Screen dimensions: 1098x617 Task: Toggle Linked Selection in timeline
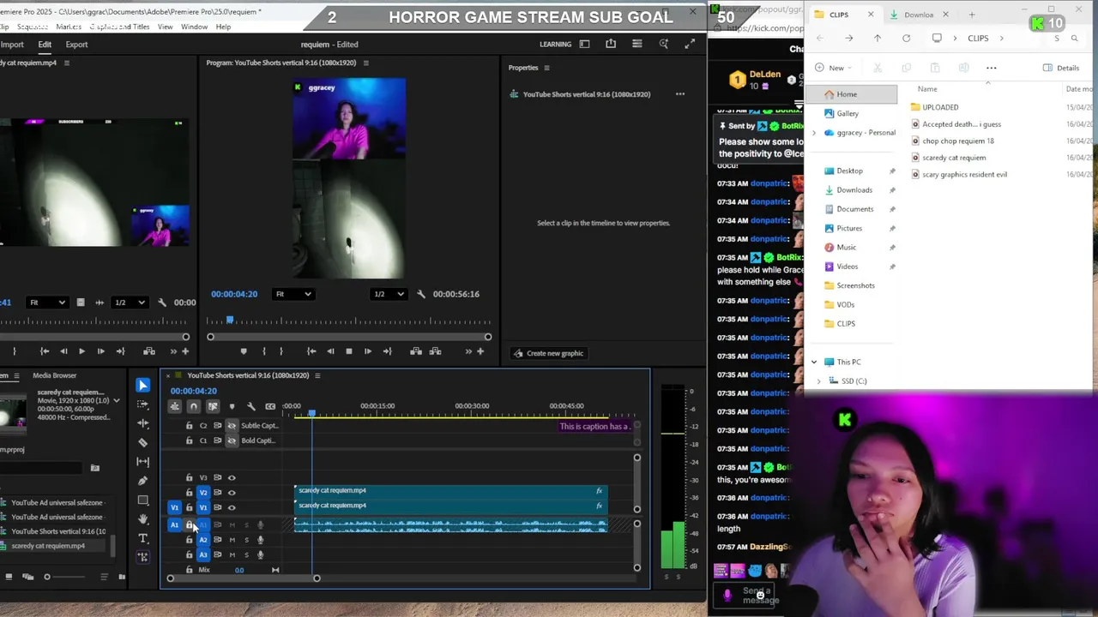(212, 406)
